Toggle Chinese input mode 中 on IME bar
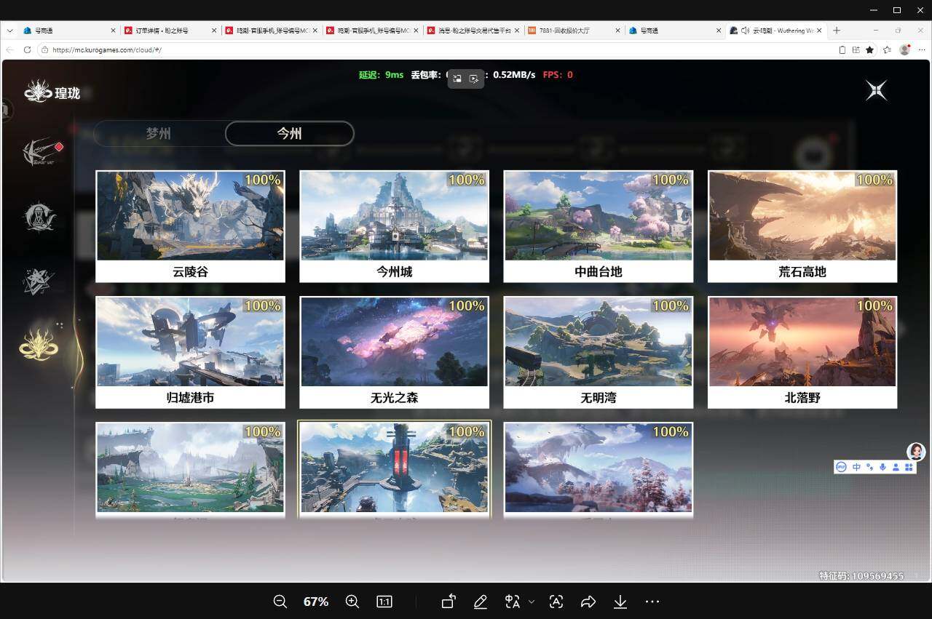 [x=856, y=467]
